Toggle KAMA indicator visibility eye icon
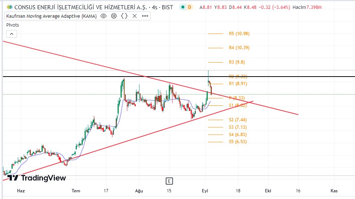The image size is (355, 199). 103,16
